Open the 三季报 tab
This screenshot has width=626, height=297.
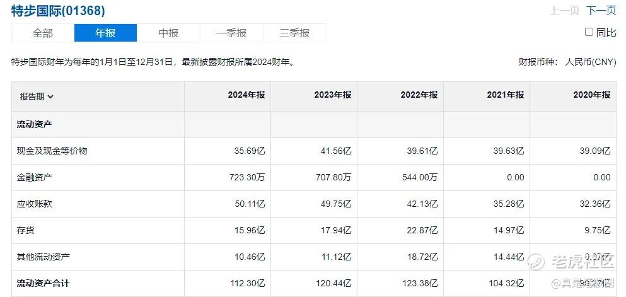(x=294, y=33)
